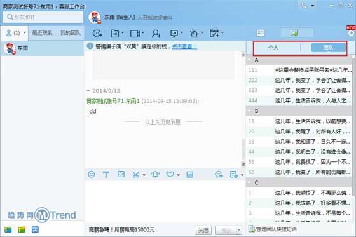Screen dimensions: 356x237
Task: Collapse quick phrase group A
Action: 249,60
